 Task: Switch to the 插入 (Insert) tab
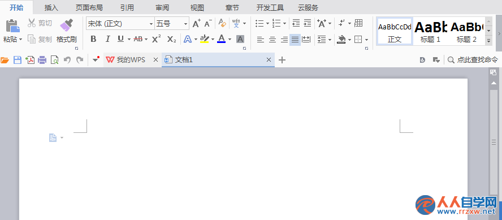click(x=51, y=7)
